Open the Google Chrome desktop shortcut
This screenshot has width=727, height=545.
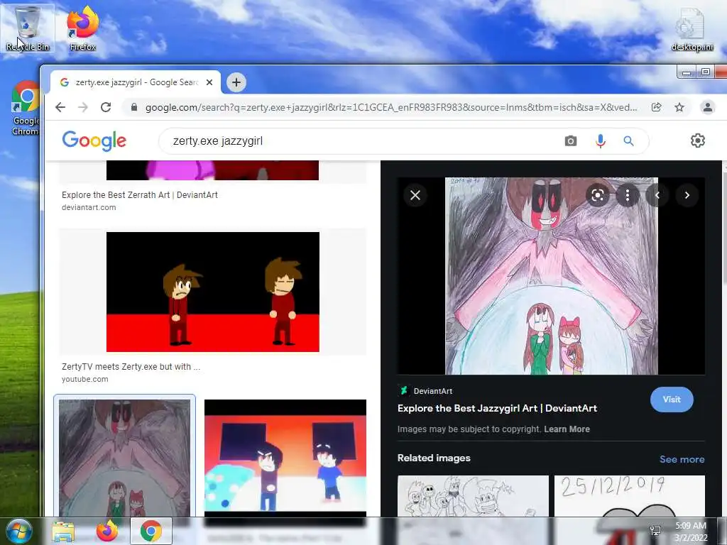click(26, 108)
